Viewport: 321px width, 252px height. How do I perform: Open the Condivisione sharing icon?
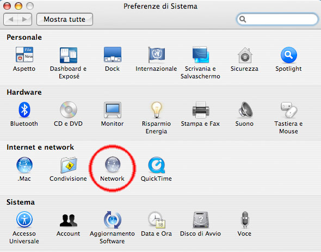click(x=69, y=165)
